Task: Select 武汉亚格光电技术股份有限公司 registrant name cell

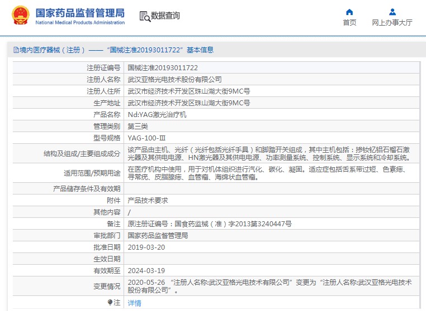Action: (x=174, y=79)
